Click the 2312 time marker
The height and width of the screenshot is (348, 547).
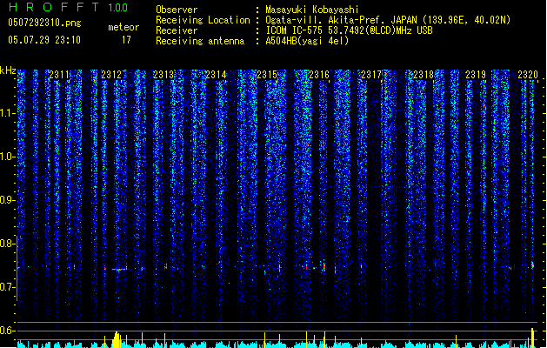coord(111,75)
